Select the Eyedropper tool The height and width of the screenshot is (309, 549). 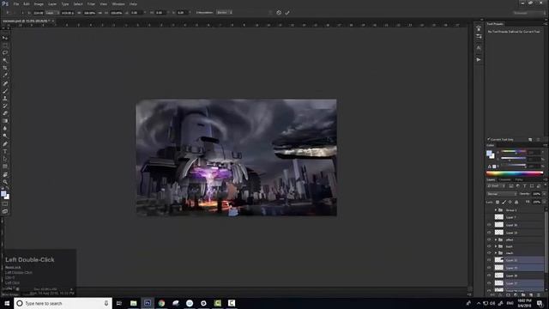pyautogui.click(x=5, y=76)
